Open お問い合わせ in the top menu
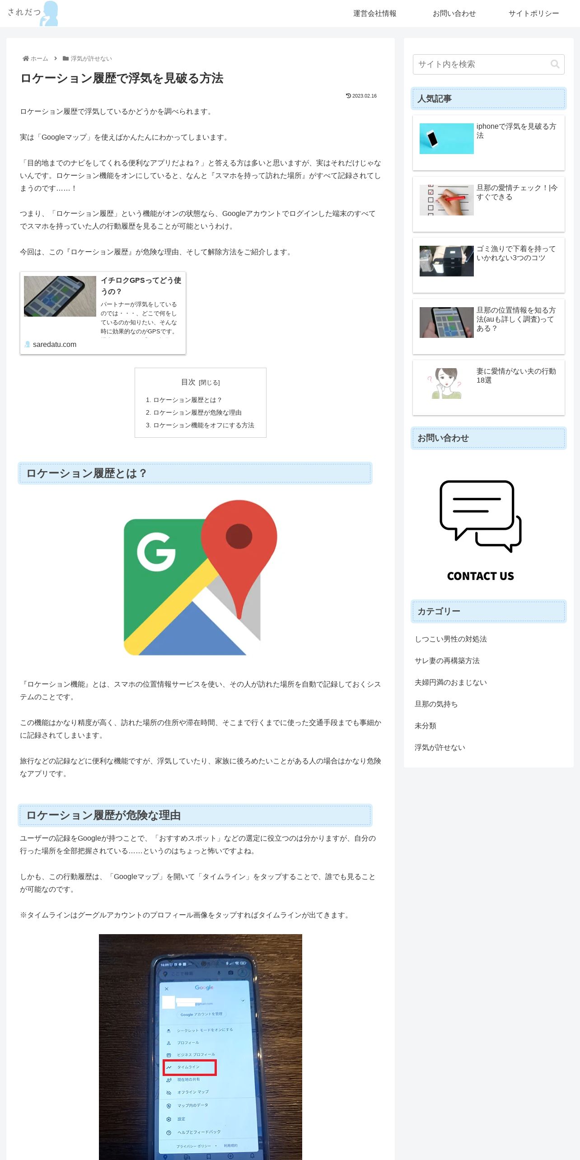This screenshot has width=580, height=1160. click(x=454, y=14)
